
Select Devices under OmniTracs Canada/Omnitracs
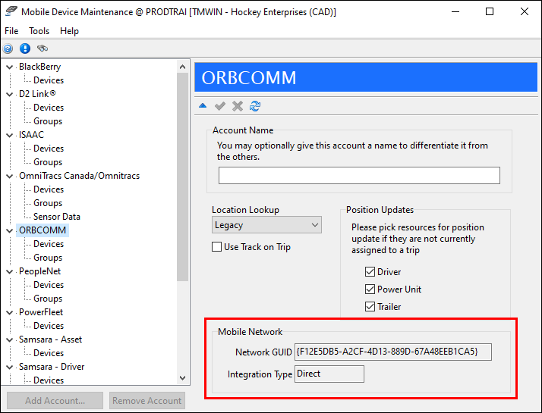pyautogui.click(x=49, y=189)
